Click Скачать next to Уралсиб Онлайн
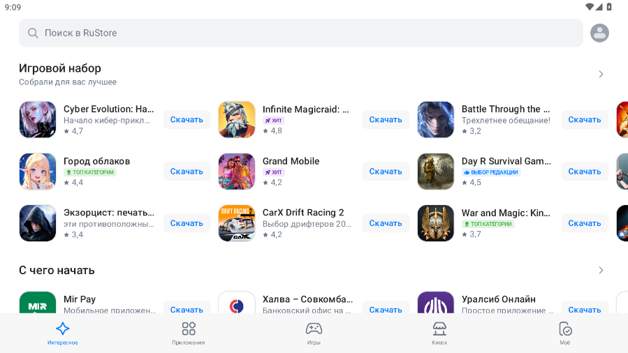628x353 pixels. point(585,310)
